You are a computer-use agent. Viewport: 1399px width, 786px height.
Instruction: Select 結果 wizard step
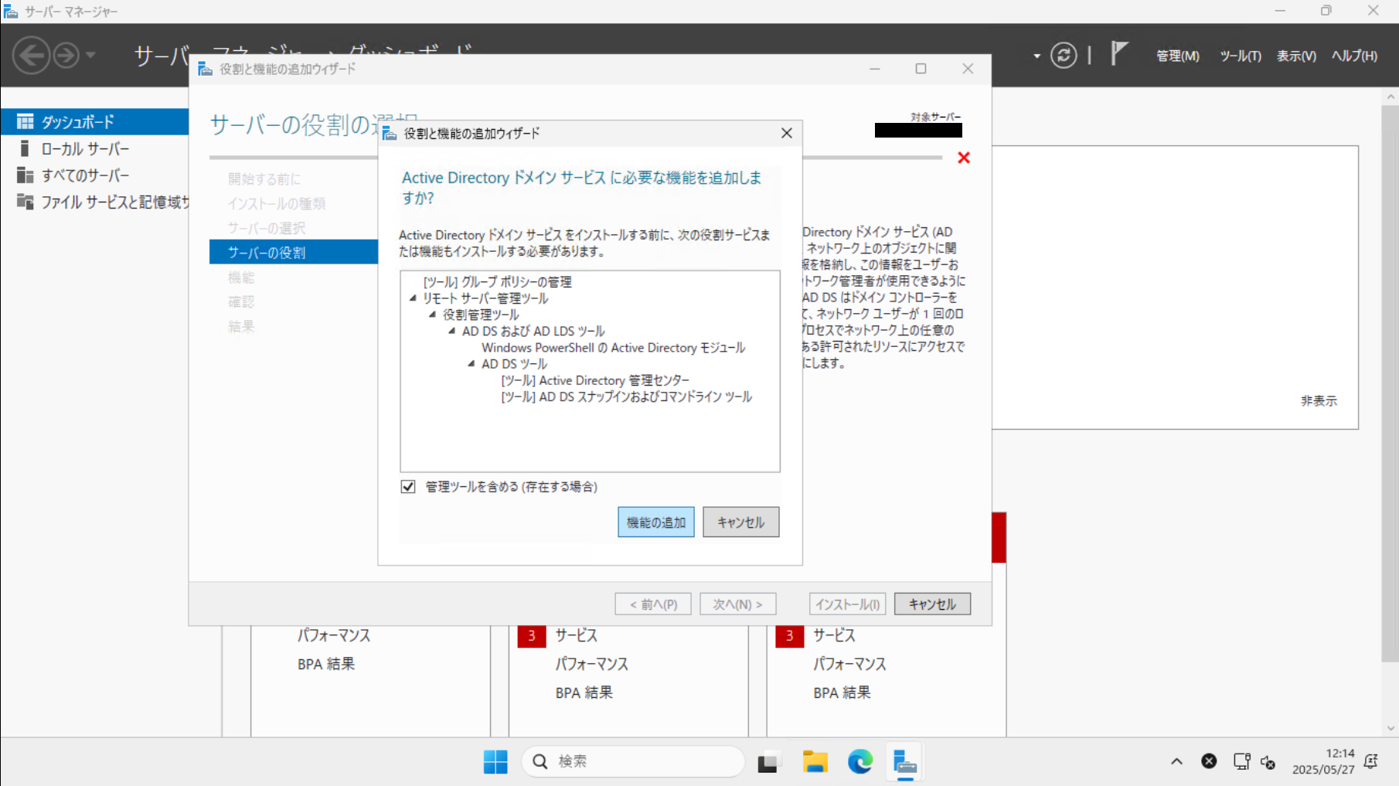240,326
